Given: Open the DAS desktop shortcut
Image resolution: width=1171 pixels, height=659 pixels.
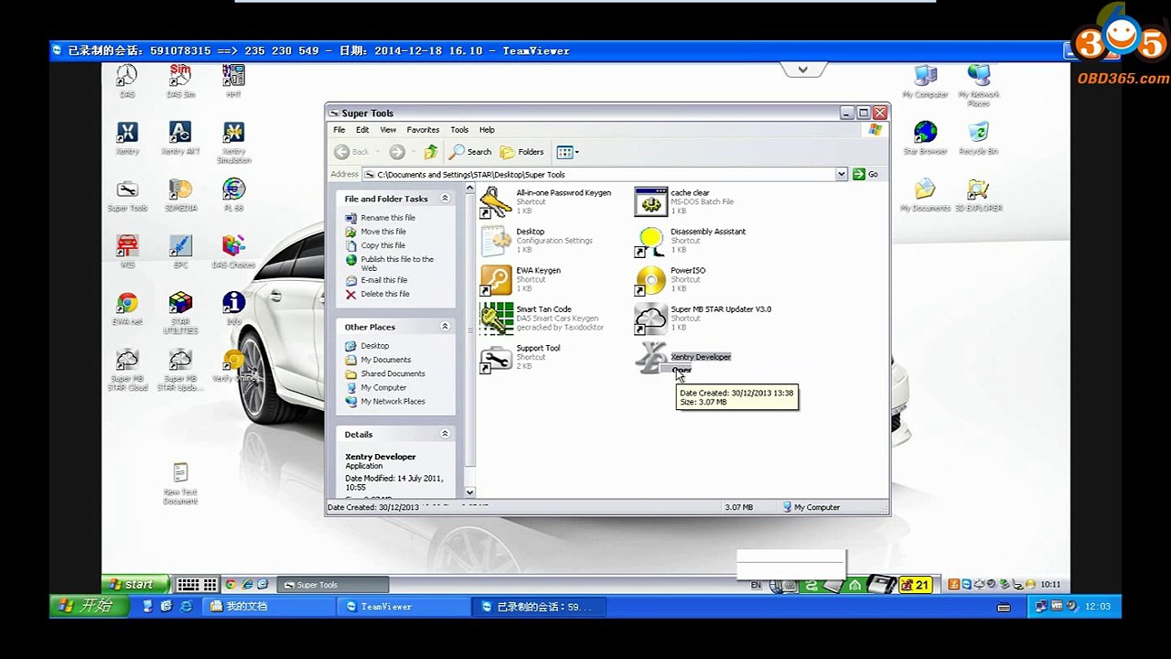Looking at the screenshot, I should point(127,81).
